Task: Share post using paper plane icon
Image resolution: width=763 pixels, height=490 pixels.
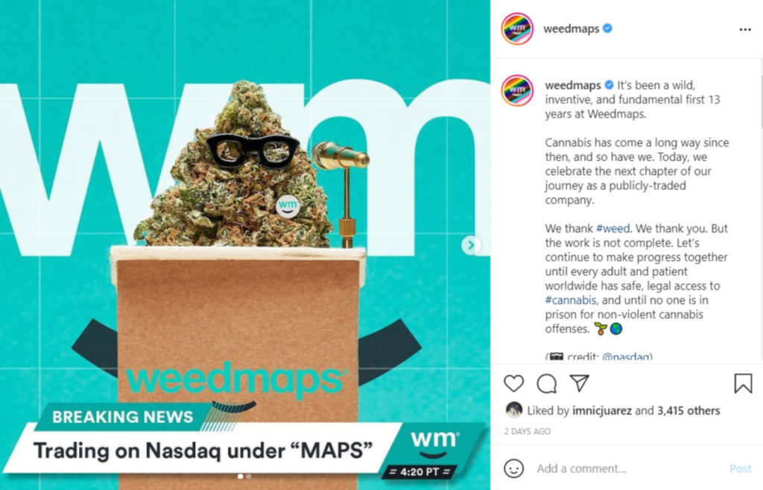Action: tap(579, 383)
